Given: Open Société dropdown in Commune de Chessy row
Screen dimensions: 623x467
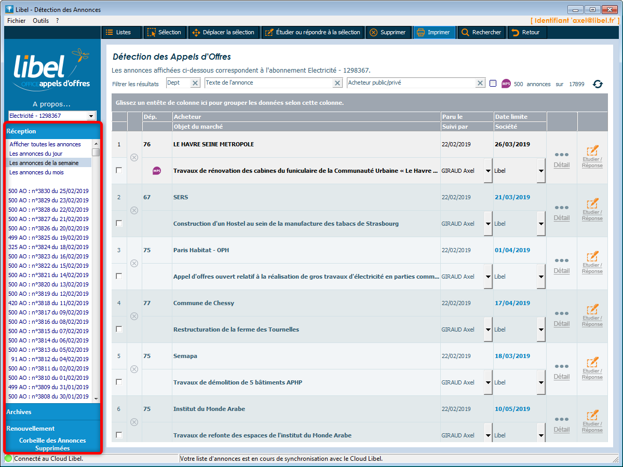Looking at the screenshot, I should [541, 329].
